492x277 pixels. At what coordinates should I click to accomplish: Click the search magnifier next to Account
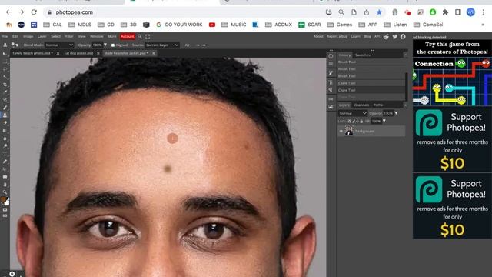coord(140,37)
